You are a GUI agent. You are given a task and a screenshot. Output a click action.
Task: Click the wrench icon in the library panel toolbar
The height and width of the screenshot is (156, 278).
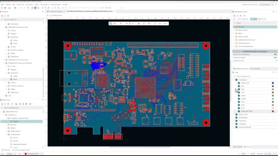coord(12,104)
